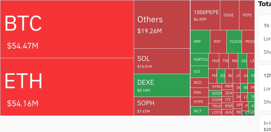
Task: Click the WLD tile
Action: 199,83
